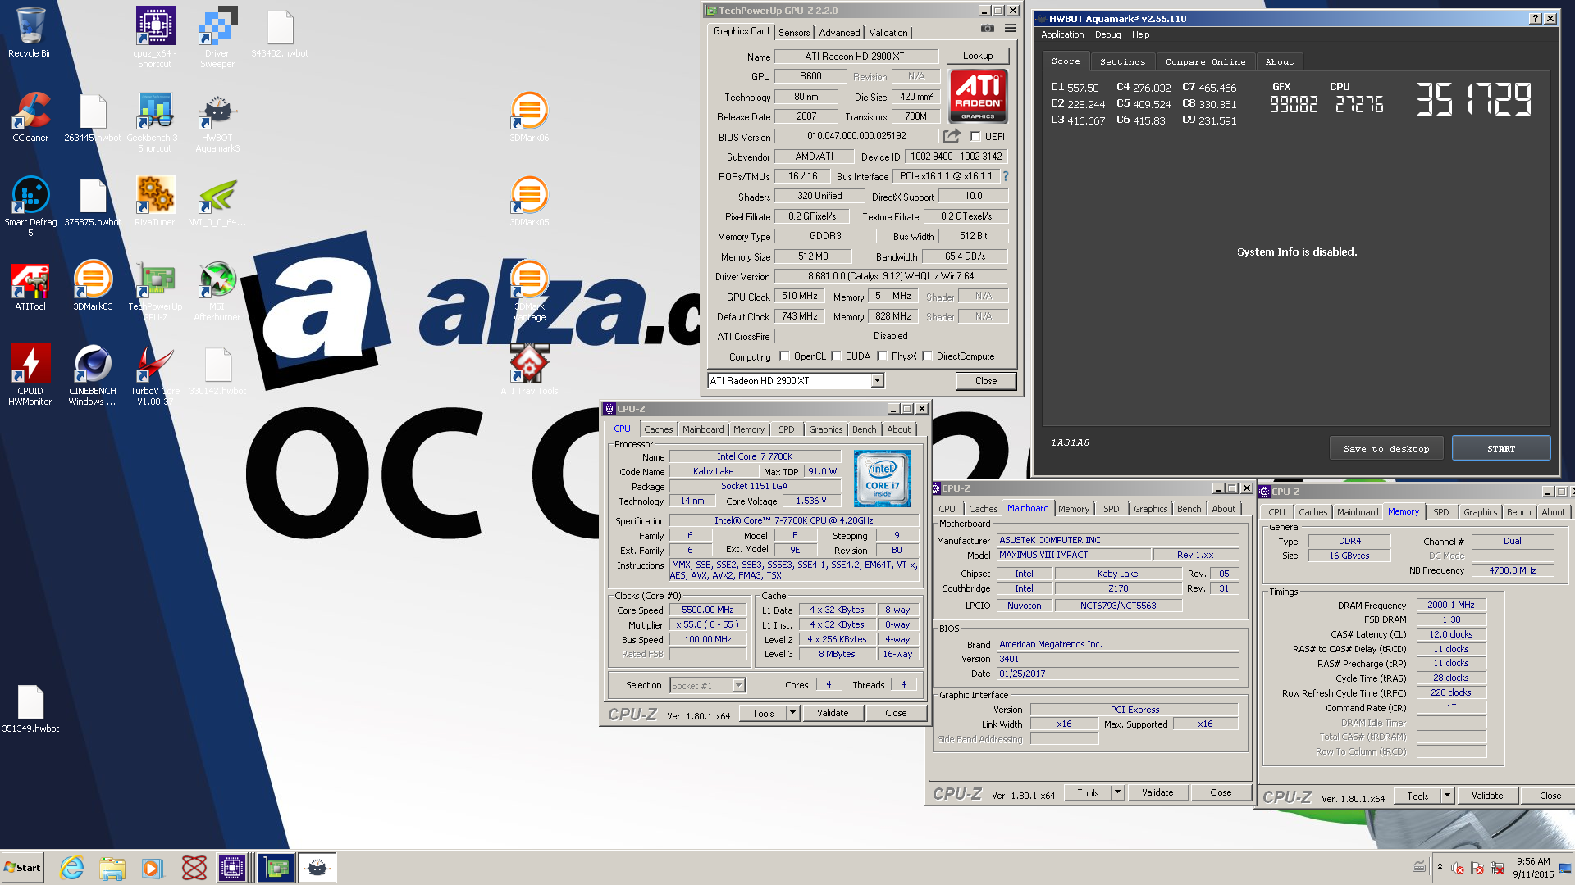This screenshot has height=885, width=1575.
Task: Open the Application menu in Aquamark
Action: [x=1062, y=34]
